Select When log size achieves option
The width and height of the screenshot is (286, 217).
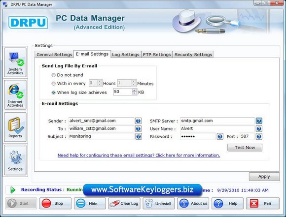click(x=53, y=93)
